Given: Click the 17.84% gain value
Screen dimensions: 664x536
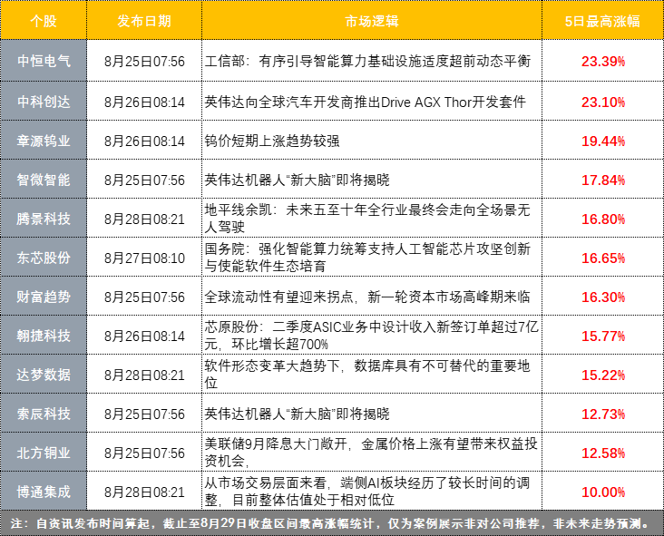Looking at the screenshot, I should (603, 180).
